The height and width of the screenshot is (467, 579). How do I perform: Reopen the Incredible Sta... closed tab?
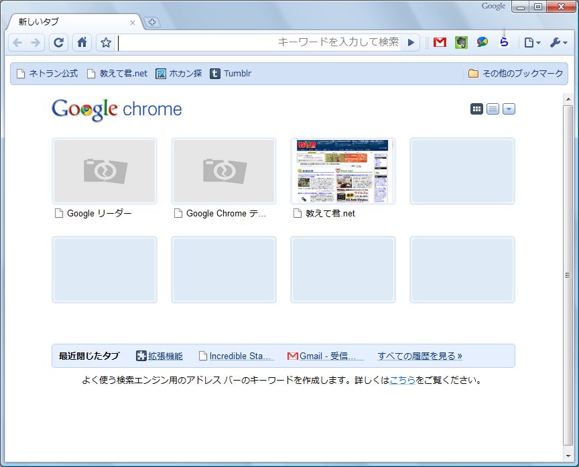click(x=235, y=356)
